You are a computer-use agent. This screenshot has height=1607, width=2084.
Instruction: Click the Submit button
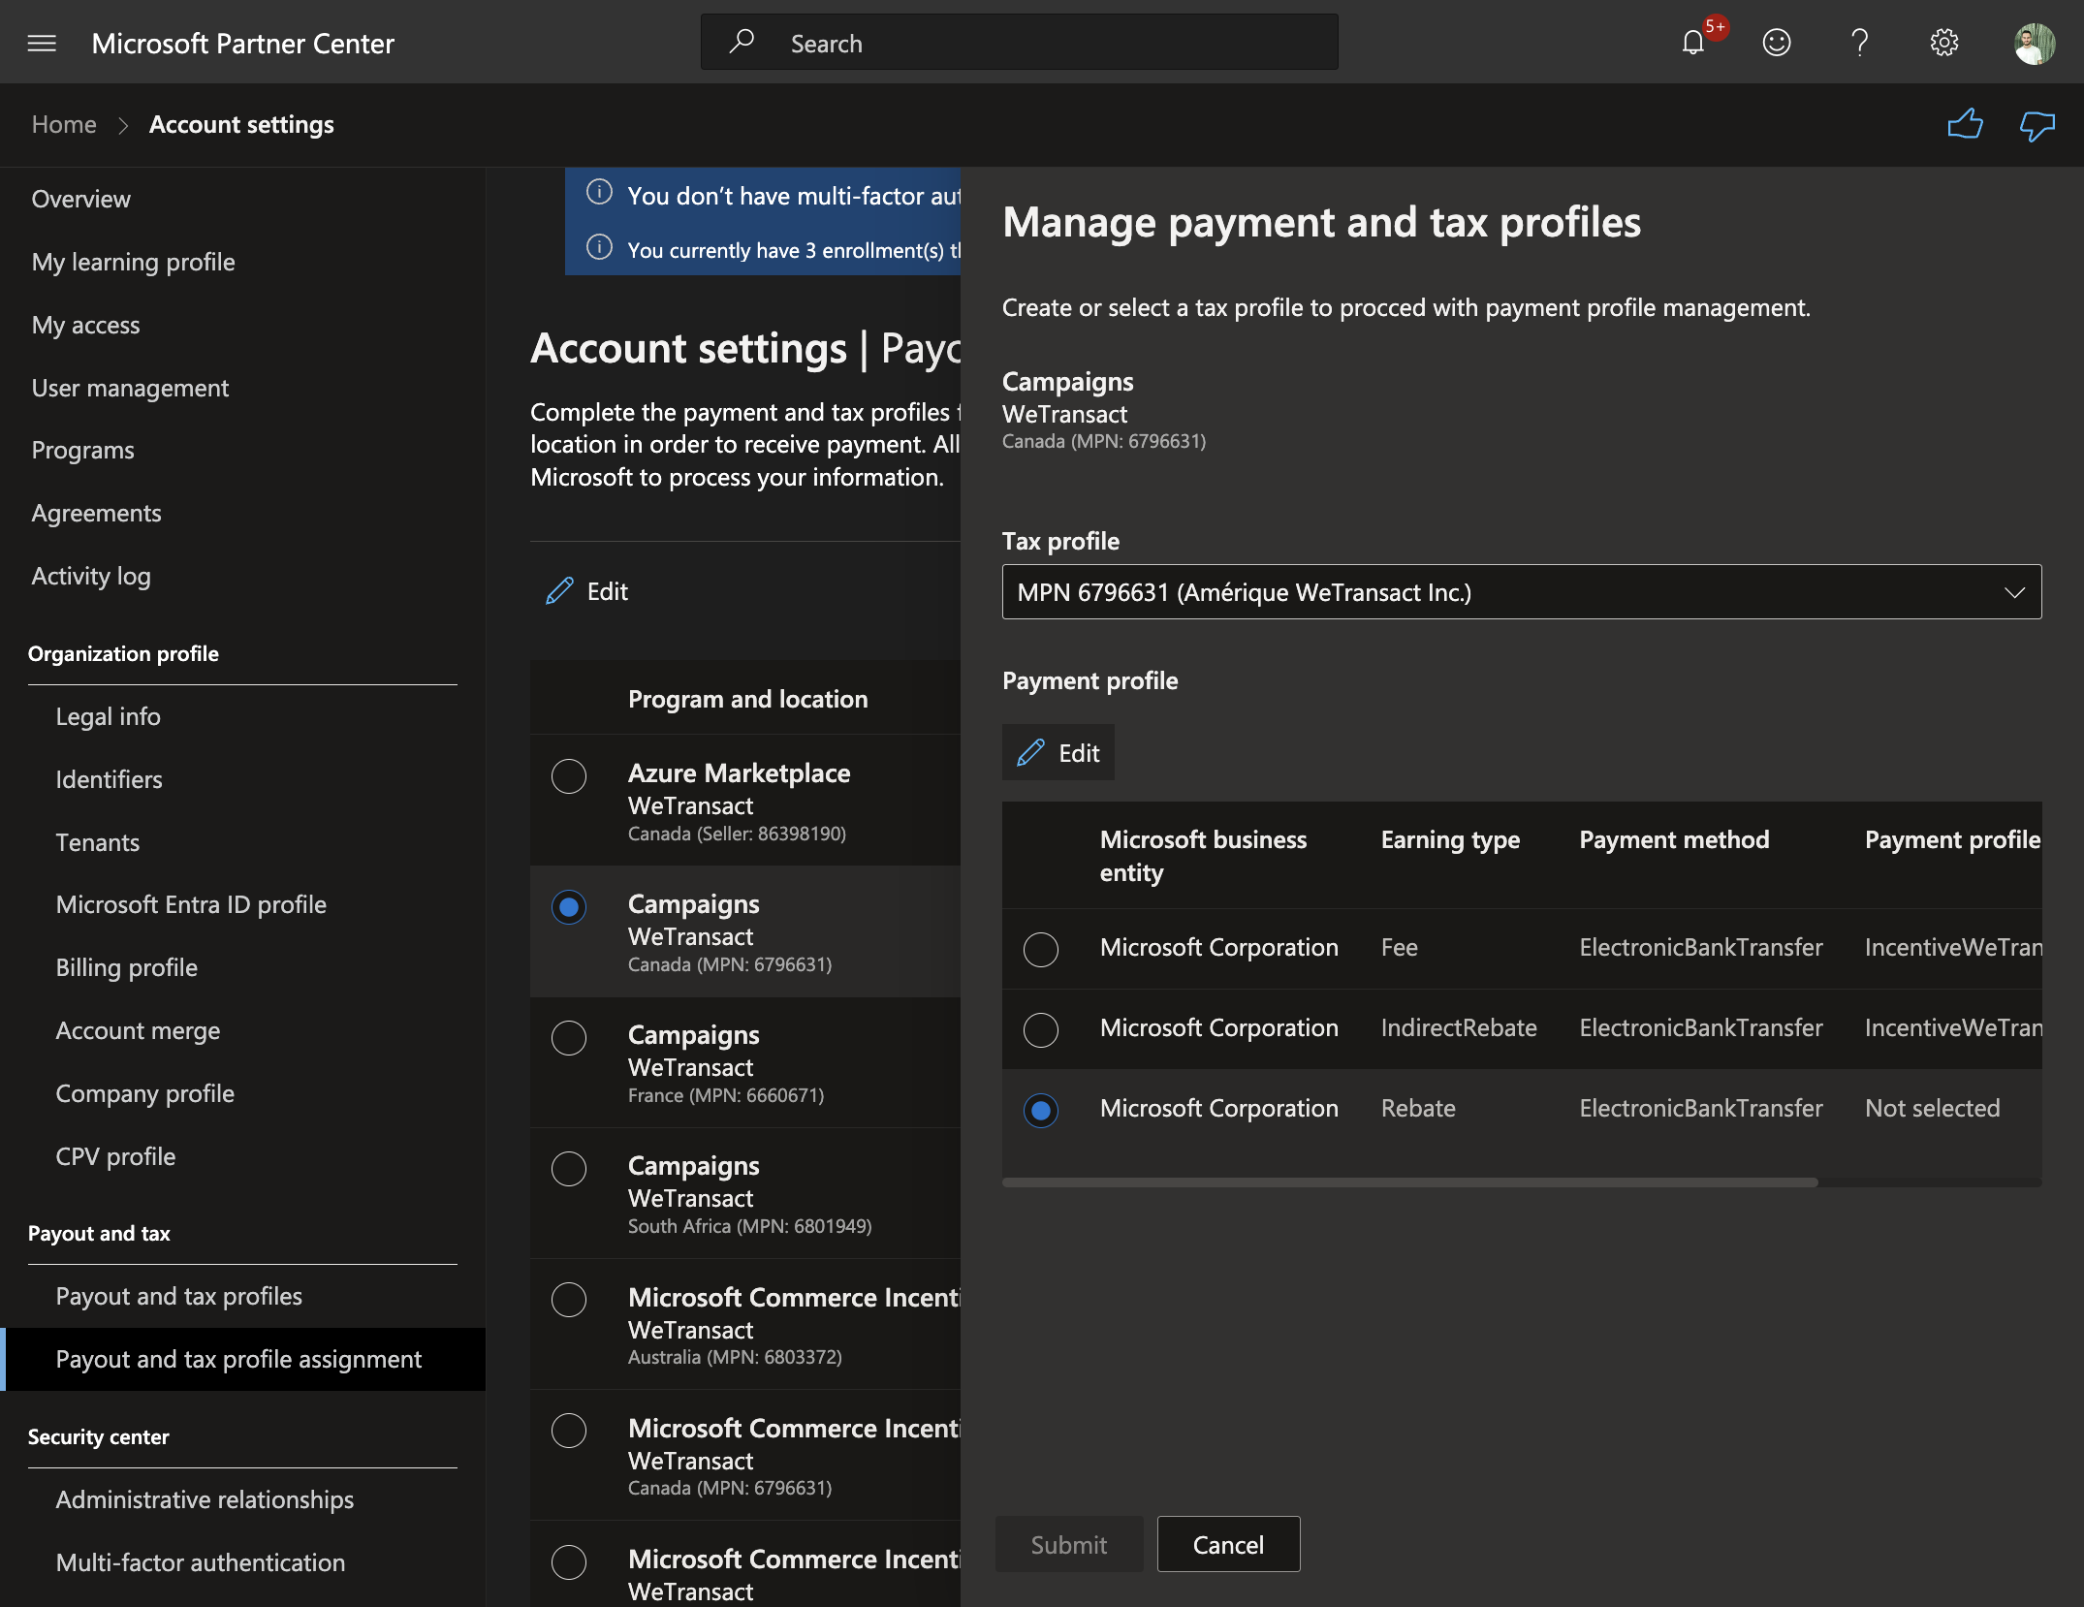1069,1544
